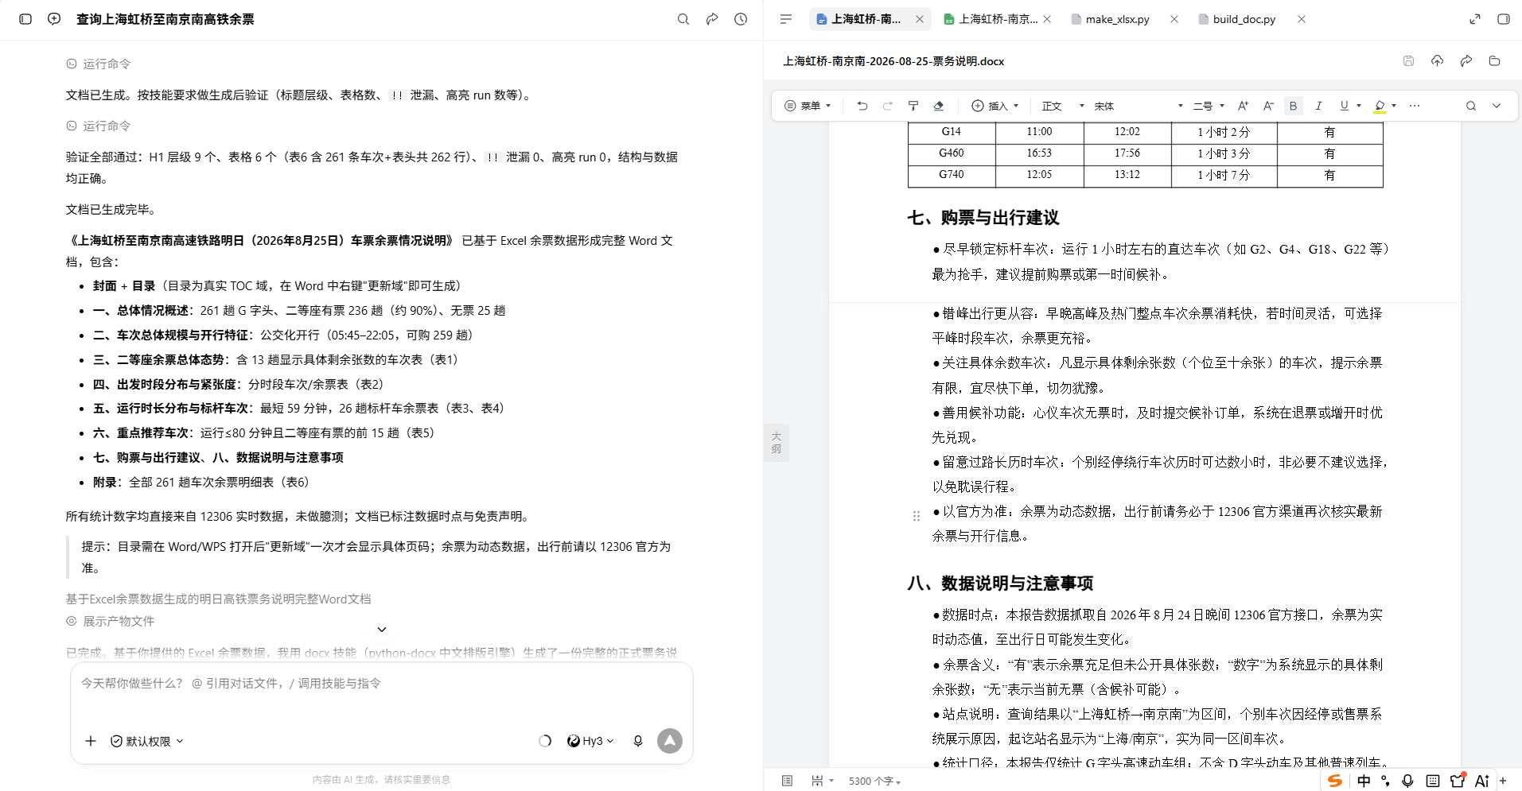
Task: Expand the first 运行命令 step
Action: pos(99,64)
